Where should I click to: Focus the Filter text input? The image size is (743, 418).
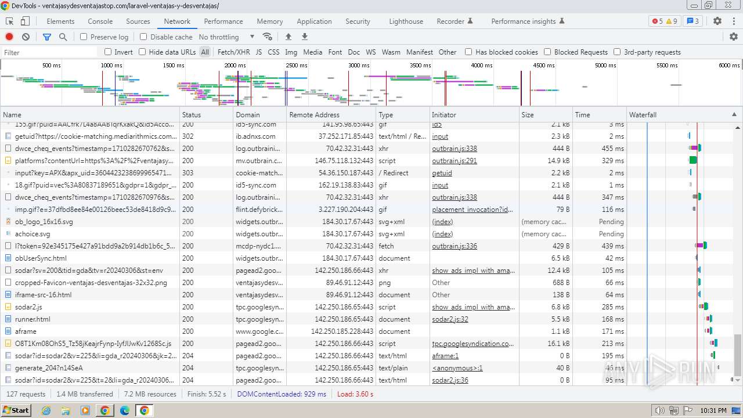tap(50, 52)
